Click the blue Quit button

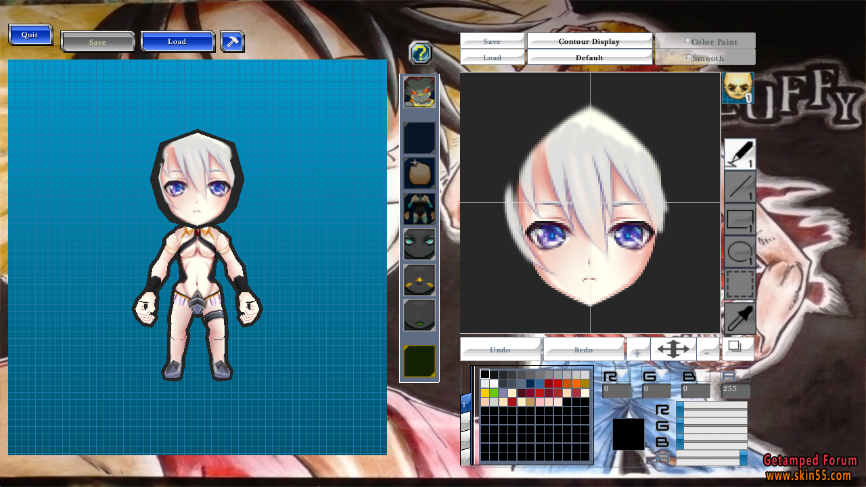(30, 35)
